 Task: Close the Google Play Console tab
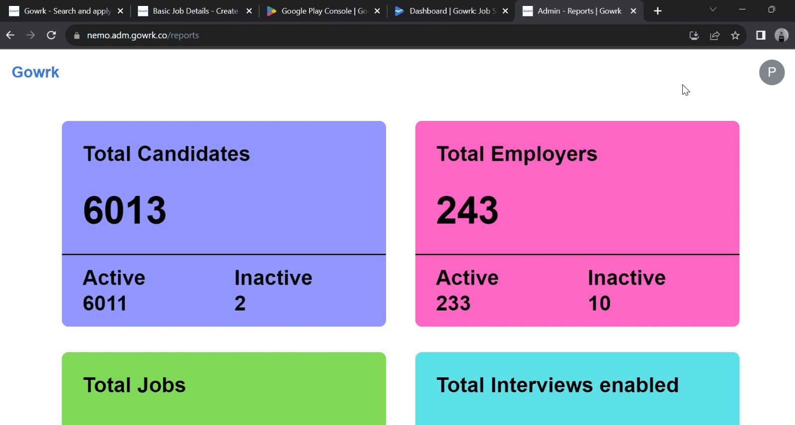click(x=377, y=11)
